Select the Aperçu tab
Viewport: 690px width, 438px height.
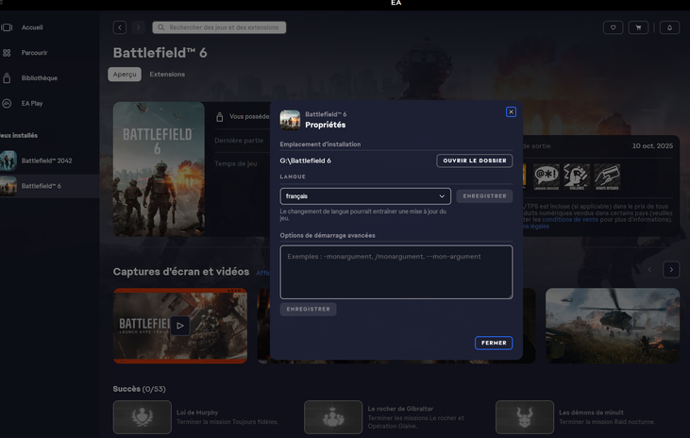pos(125,75)
